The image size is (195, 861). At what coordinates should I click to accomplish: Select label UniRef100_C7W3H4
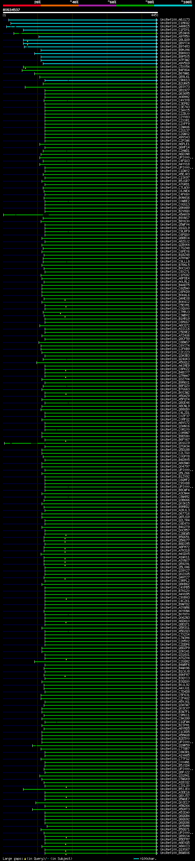[x=175, y=638]
